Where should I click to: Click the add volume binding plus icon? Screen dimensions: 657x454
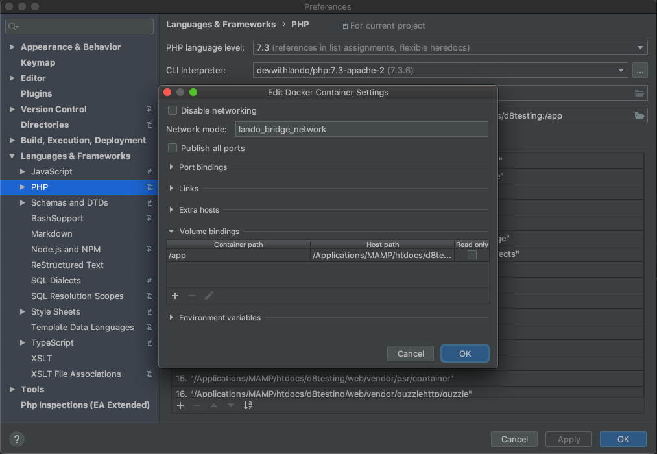coord(175,296)
